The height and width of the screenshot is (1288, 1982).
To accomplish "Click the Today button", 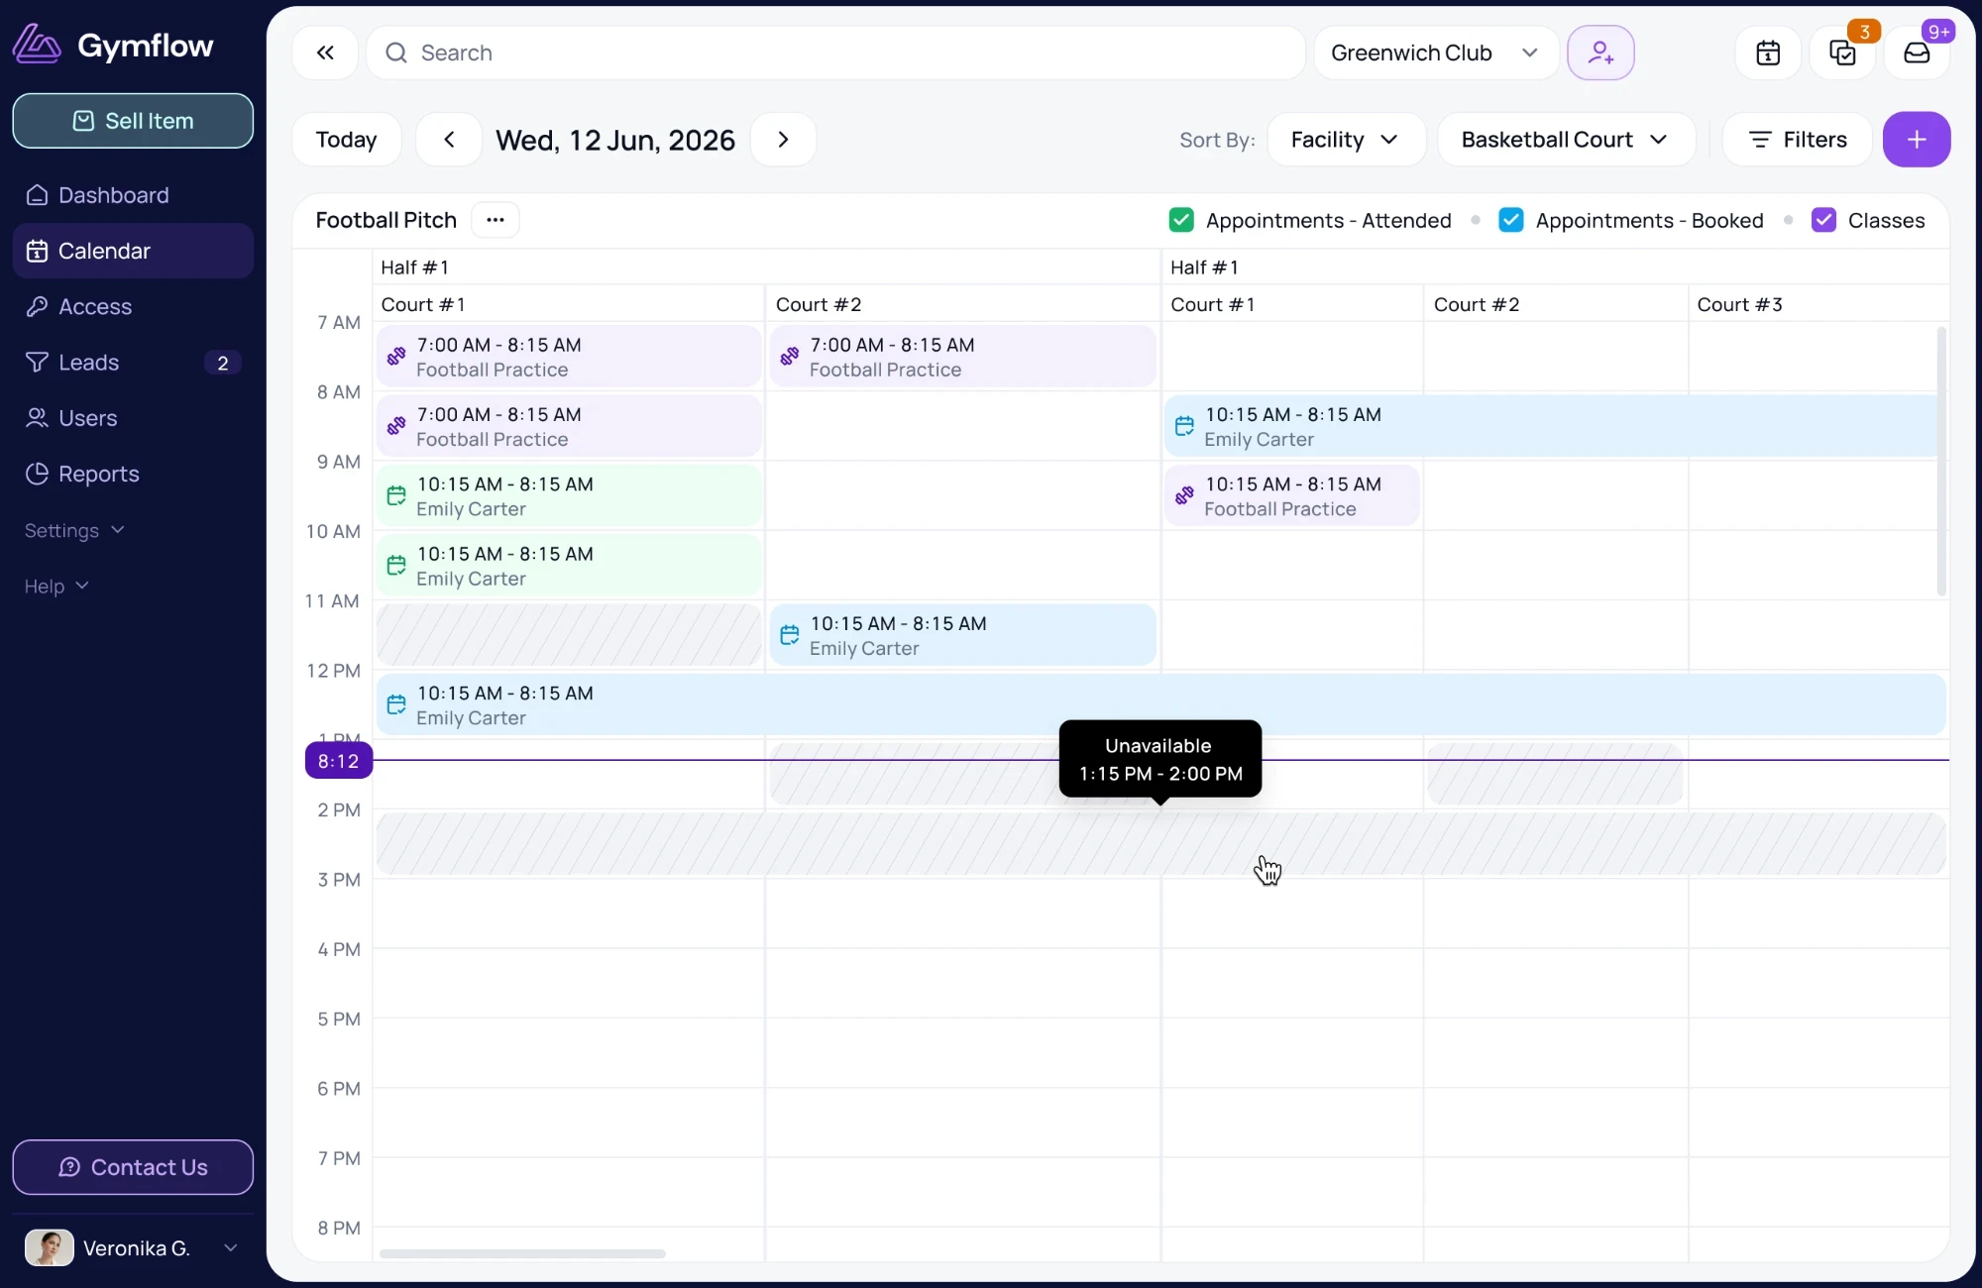I will coord(346,140).
